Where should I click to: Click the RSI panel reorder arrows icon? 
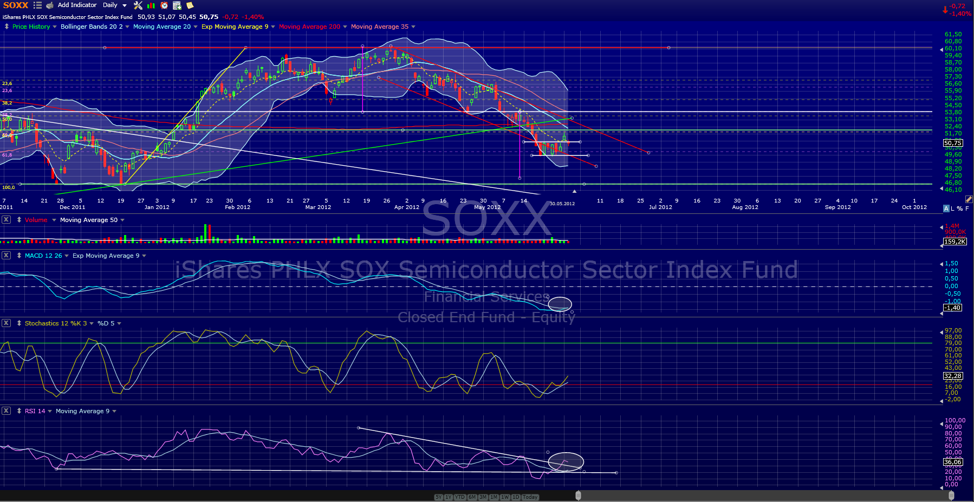pyautogui.click(x=19, y=411)
